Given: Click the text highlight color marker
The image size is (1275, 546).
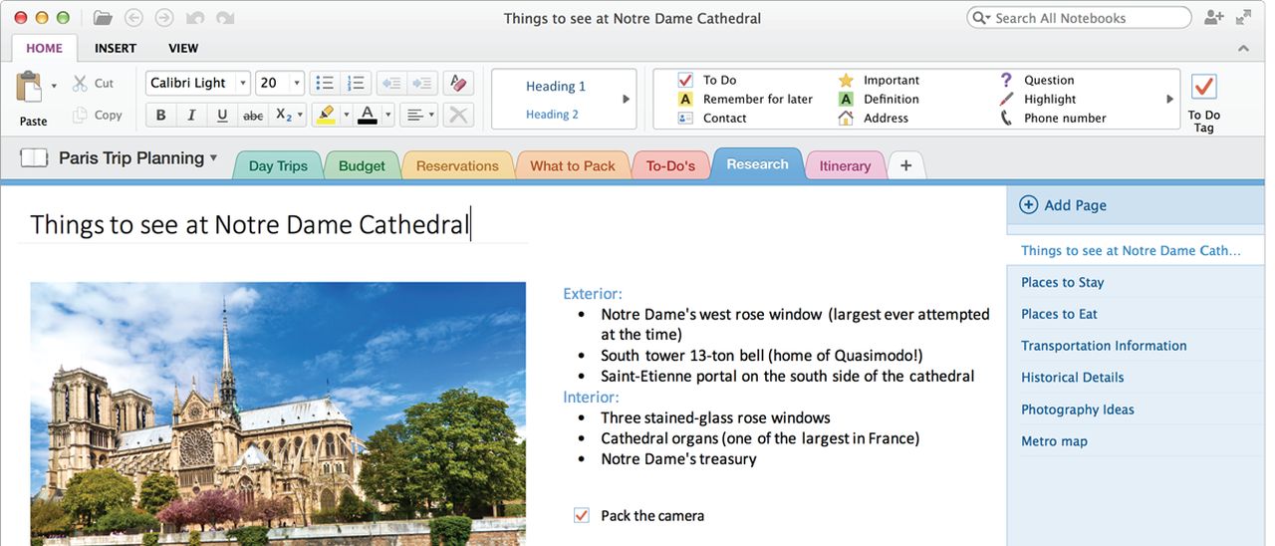Looking at the screenshot, I should [325, 115].
